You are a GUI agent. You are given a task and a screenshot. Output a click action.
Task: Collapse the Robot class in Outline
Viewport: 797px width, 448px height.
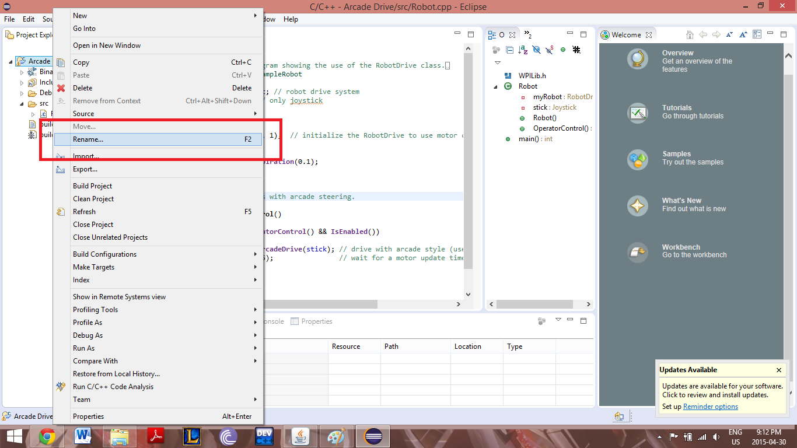pos(496,86)
